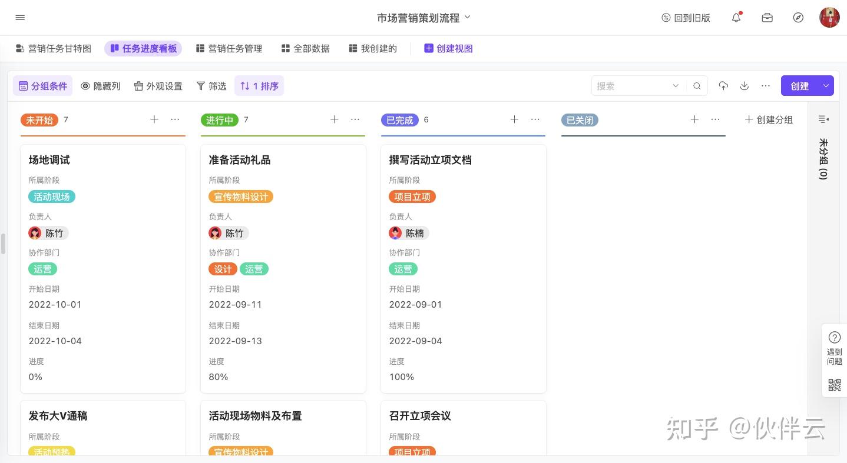
Task: Click the 创建视图 button
Action: click(448, 49)
